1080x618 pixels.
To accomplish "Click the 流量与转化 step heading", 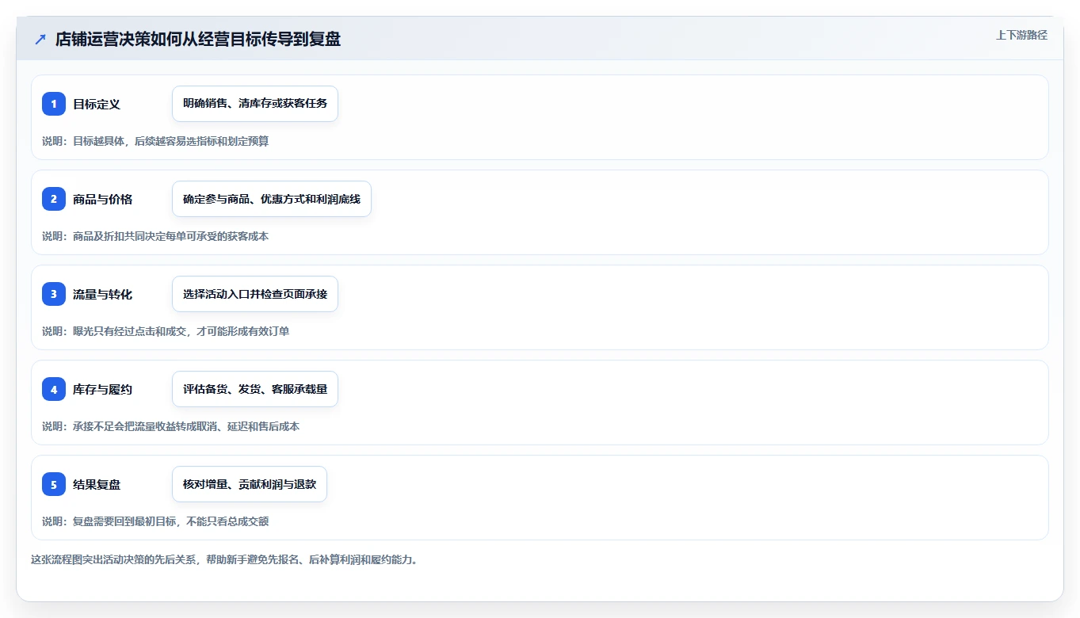I will click(x=102, y=294).
